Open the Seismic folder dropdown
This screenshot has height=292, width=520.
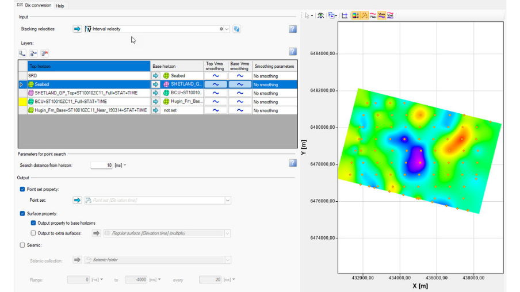point(228,260)
